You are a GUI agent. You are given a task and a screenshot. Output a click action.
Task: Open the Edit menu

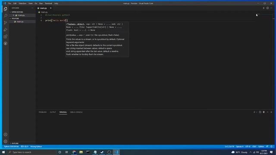pyautogui.click(x=15, y=3)
